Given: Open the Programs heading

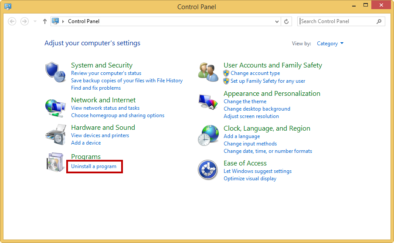Looking at the screenshot, I should tap(86, 157).
